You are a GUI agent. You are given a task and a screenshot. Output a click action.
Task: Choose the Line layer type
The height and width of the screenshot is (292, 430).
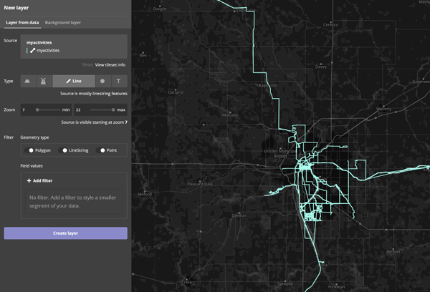74,81
